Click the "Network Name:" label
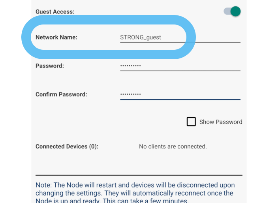The height and width of the screenshot is (203, 278). pos(56,38)
